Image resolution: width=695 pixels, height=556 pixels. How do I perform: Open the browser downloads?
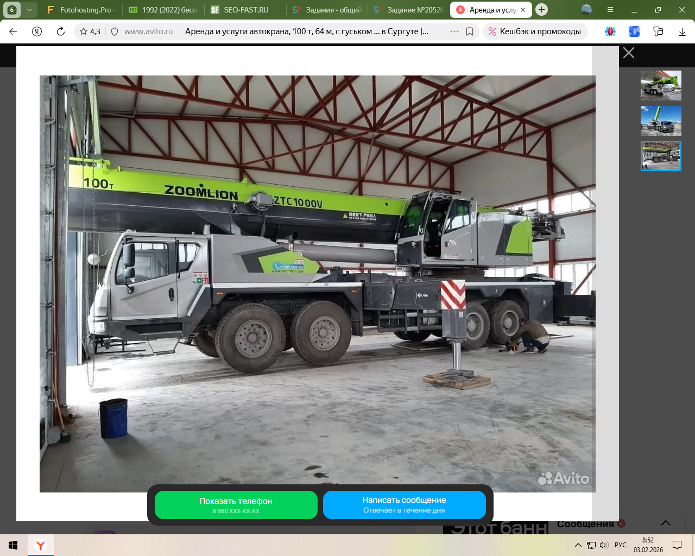(x=682, y=31)
